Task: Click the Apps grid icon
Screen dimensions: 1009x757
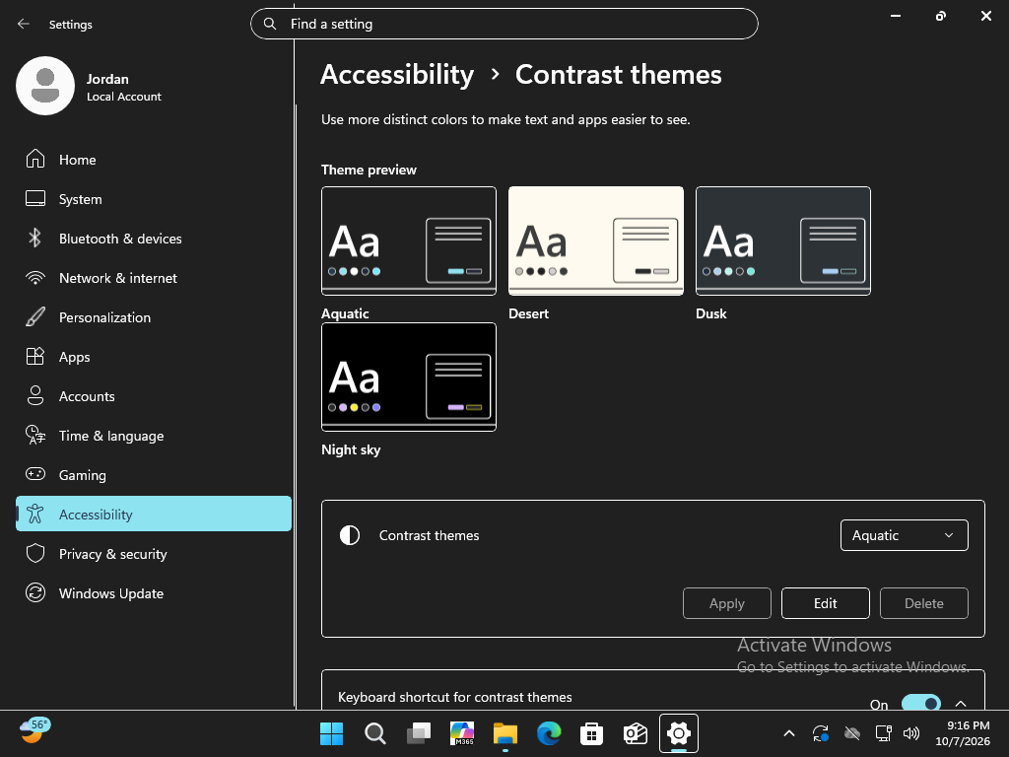Action: [35, 357]
